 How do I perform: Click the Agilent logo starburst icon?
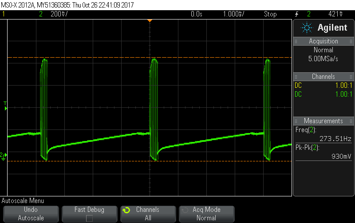click(x=307, y=27)
